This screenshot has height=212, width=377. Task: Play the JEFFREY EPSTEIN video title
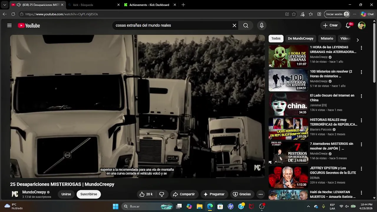[x=333, y=170]
